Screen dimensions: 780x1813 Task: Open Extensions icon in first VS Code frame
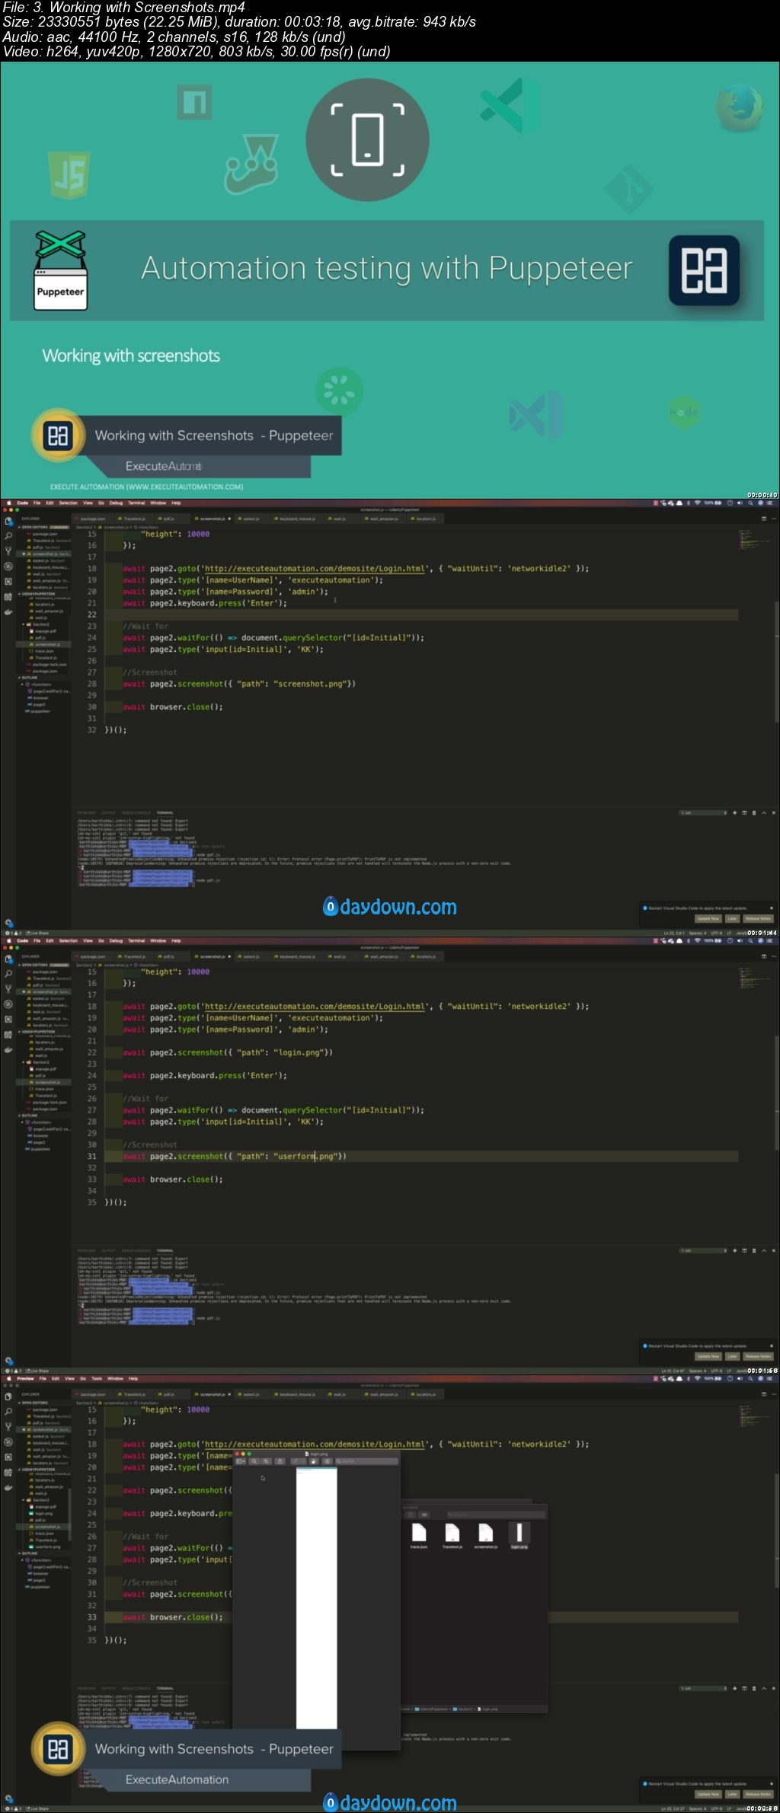(x=8, y=581)
